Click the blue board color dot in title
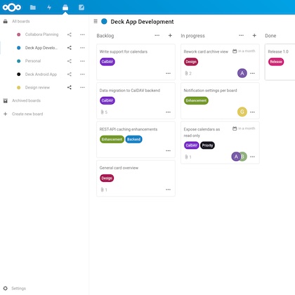The width and height of the screenshot is (295, 295). (x=104, y=22)
